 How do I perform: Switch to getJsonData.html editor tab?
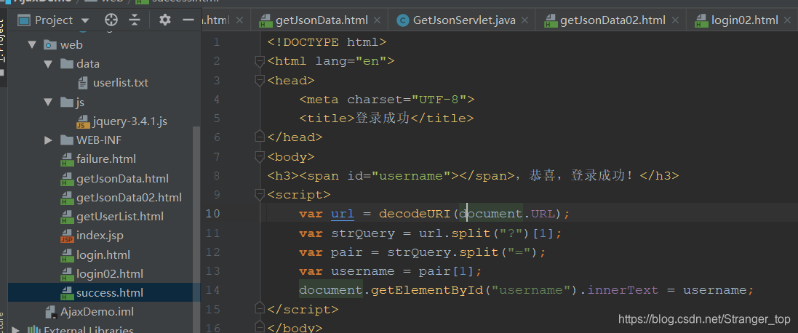coord(321,20)
